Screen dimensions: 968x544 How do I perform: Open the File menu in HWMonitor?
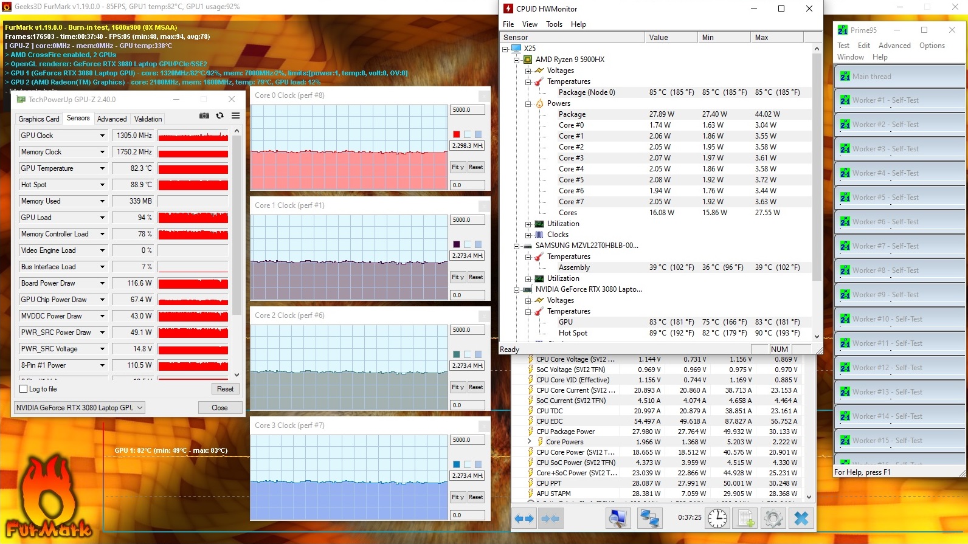point(508,24)
